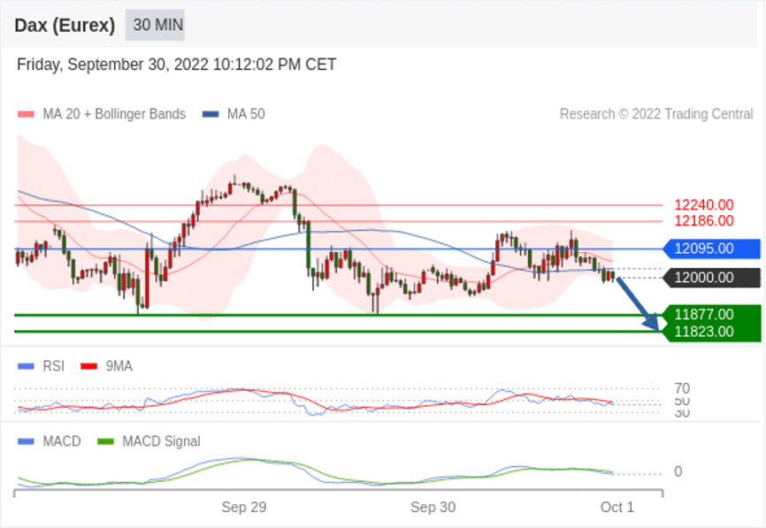
Task: Click the MACD legend label
Action: 62,441
